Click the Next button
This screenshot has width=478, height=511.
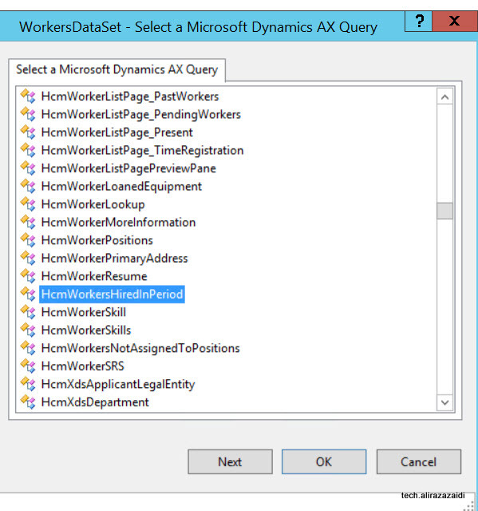point(230,461)
